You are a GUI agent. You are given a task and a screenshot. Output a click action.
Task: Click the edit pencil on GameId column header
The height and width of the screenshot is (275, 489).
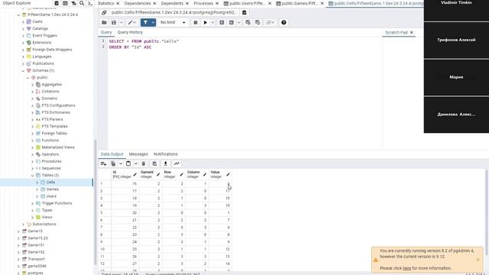tap(158, 175)
